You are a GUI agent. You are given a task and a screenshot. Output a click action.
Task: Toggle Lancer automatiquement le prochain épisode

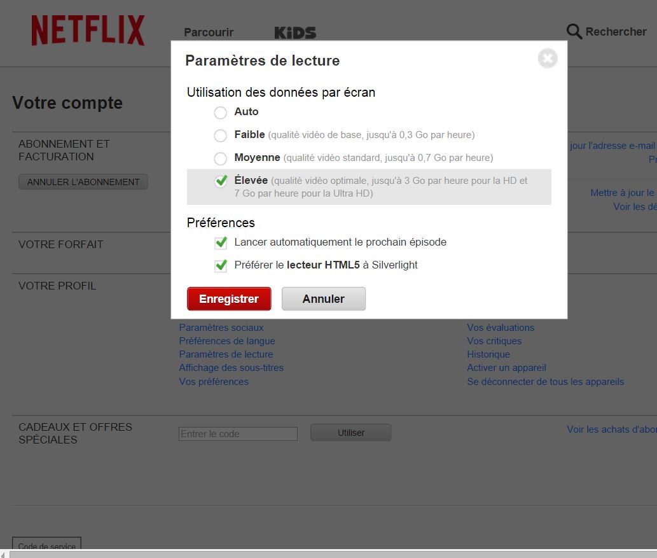(x=221, y=243)
